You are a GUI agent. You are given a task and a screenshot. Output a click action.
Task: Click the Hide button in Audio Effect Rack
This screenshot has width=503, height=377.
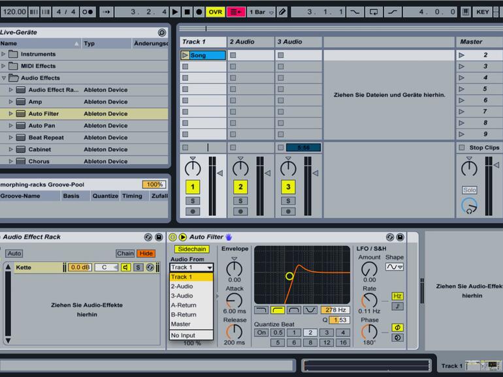(x=146, y=254)
